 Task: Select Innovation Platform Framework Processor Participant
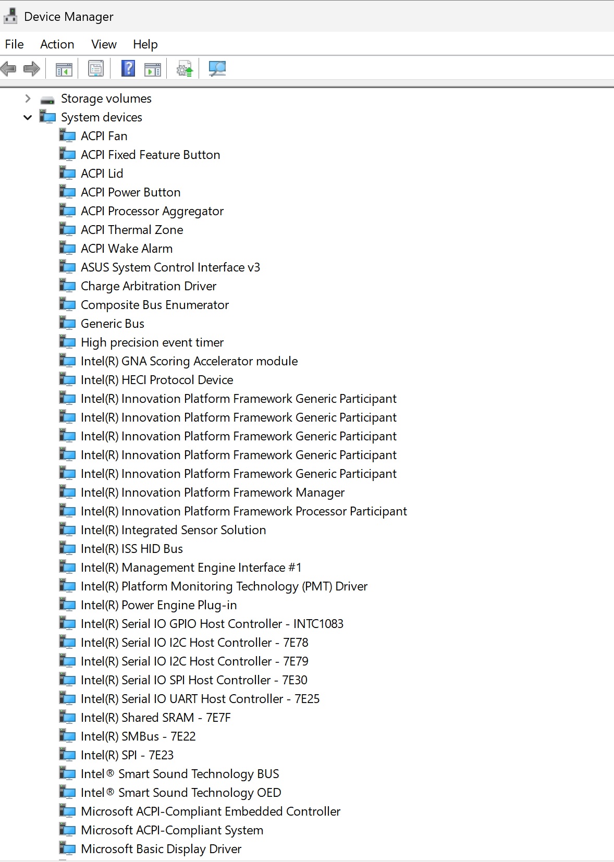coord(244,511)
